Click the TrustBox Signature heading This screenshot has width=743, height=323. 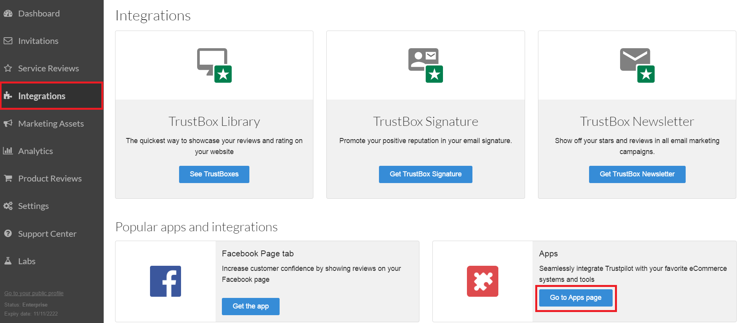(426, 122)
